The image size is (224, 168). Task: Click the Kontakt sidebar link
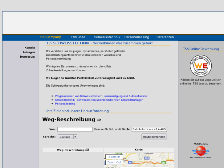(30, 48)
